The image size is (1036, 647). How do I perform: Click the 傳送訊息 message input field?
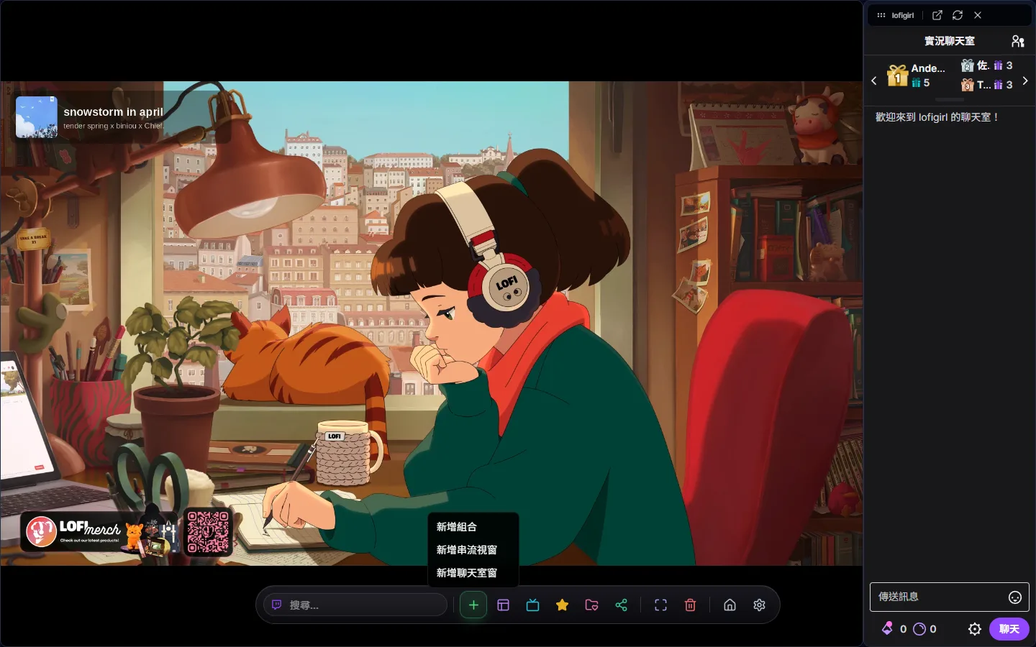point(949,597)
